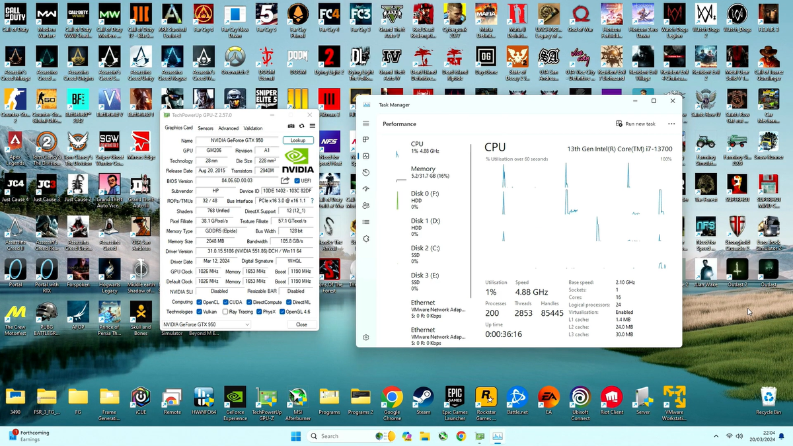
Task: Open HWiNFO64 desktop shortcut
Action: click(x=204, y=400)
